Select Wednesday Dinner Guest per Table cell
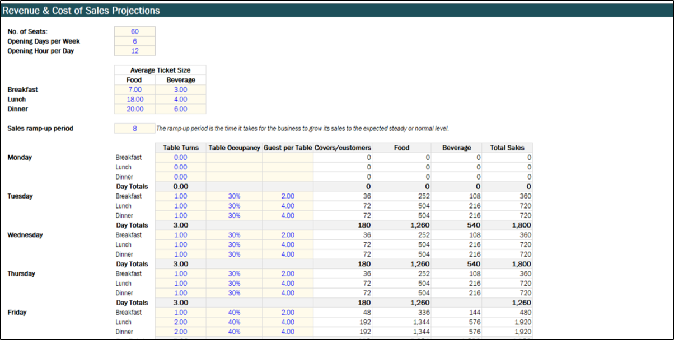The image size is (674, 340). (287, 254)
